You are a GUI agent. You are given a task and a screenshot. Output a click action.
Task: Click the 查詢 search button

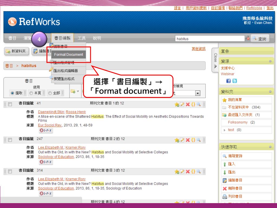tap(260, 38)
